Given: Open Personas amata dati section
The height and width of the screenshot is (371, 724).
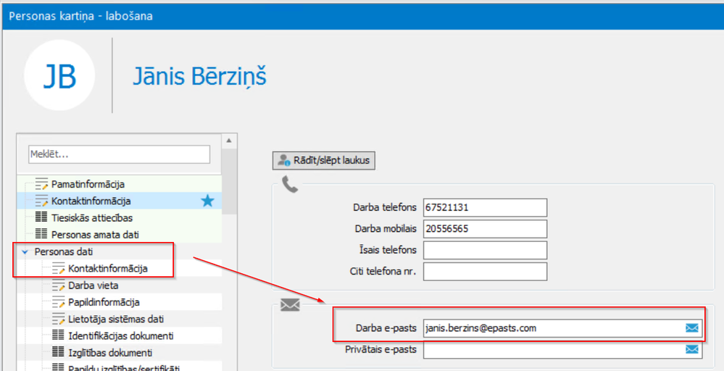Looking at the screenshot, I should click(x=95, y=235).
